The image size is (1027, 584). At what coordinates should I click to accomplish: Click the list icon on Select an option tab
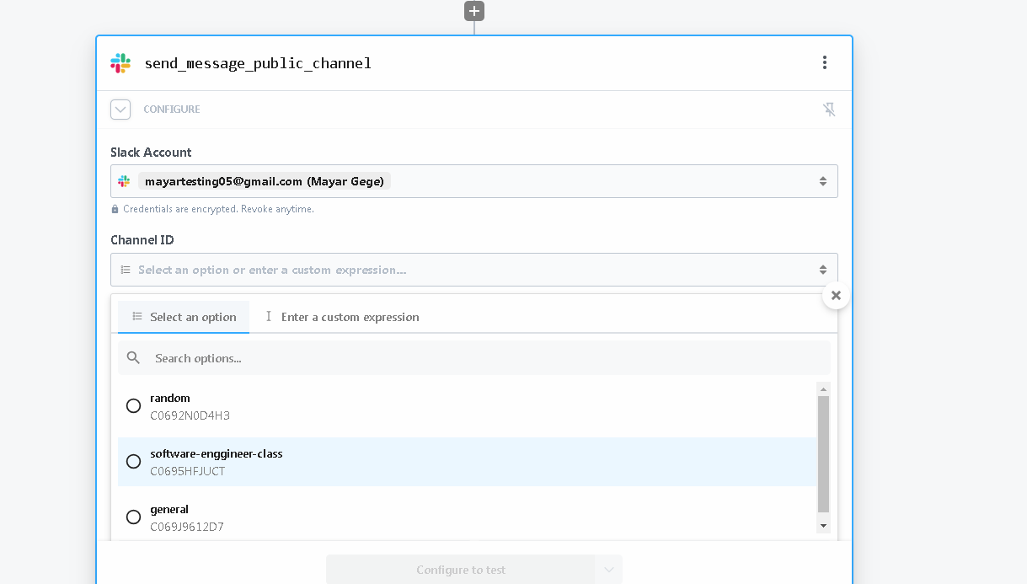[x=137, y=317]
